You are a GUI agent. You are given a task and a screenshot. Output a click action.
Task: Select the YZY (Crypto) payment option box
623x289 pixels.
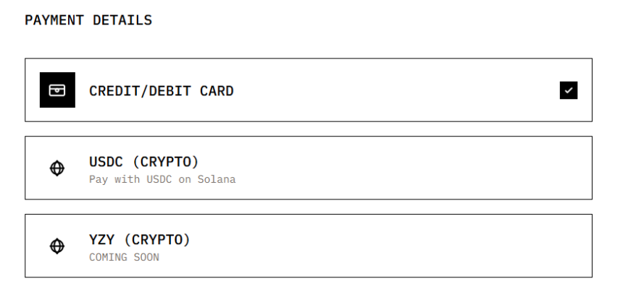(x=308, y=246)
